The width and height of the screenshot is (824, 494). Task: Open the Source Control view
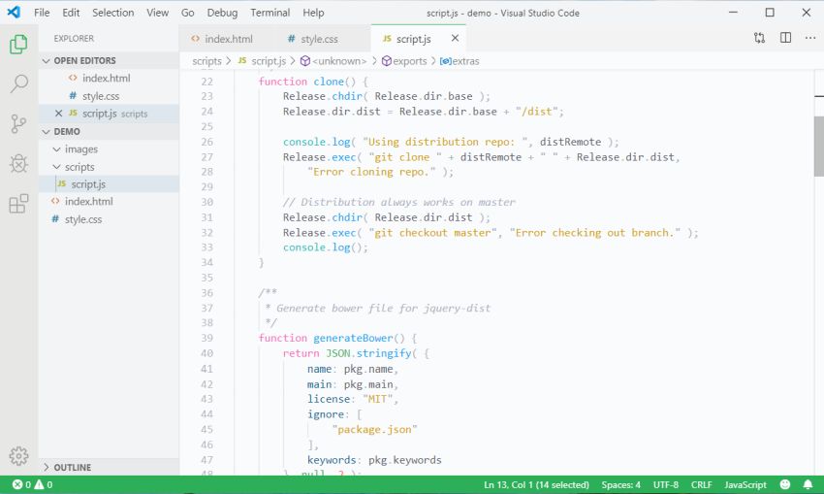18,124
